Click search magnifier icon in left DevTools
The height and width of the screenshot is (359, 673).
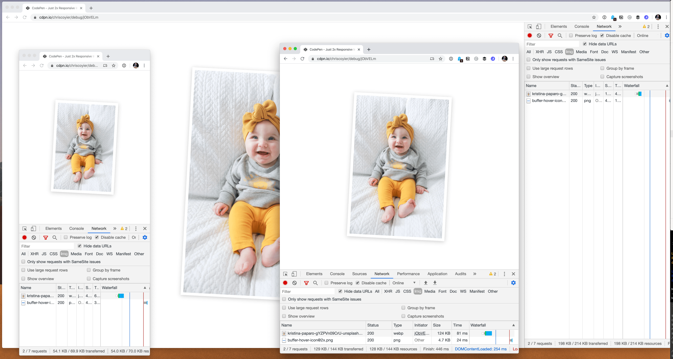point(55,237)
